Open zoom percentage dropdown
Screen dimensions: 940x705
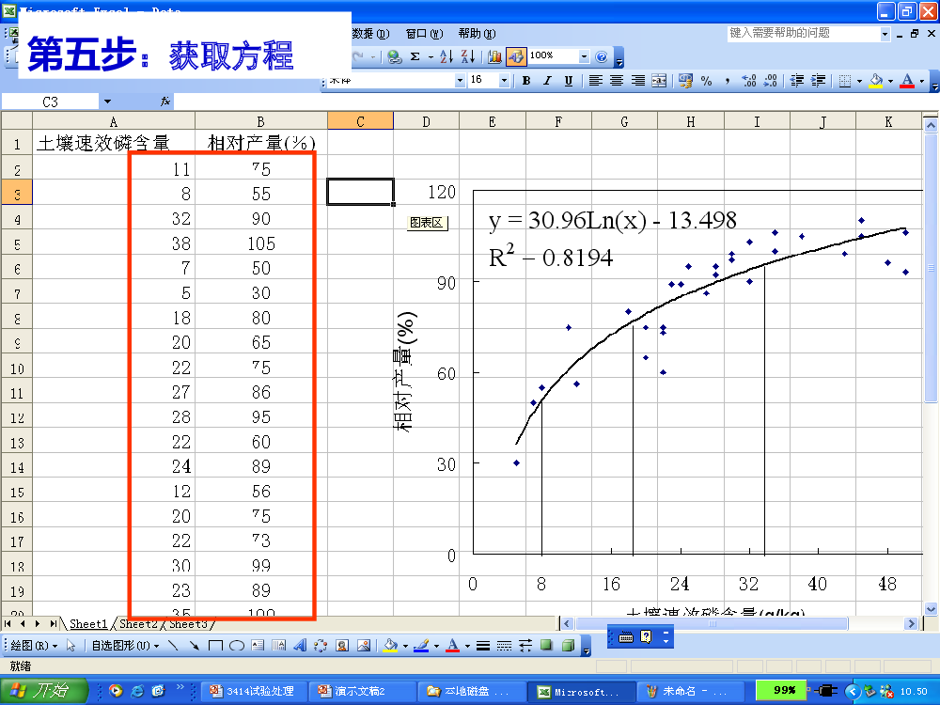coord(584,56)
